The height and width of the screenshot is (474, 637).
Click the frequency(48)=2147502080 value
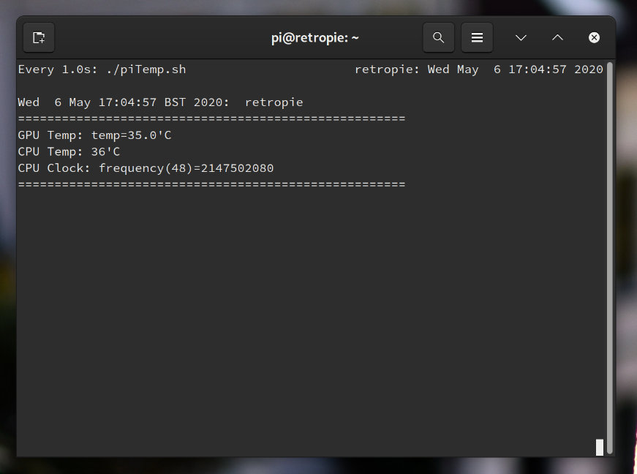click(x=186, y=168)
